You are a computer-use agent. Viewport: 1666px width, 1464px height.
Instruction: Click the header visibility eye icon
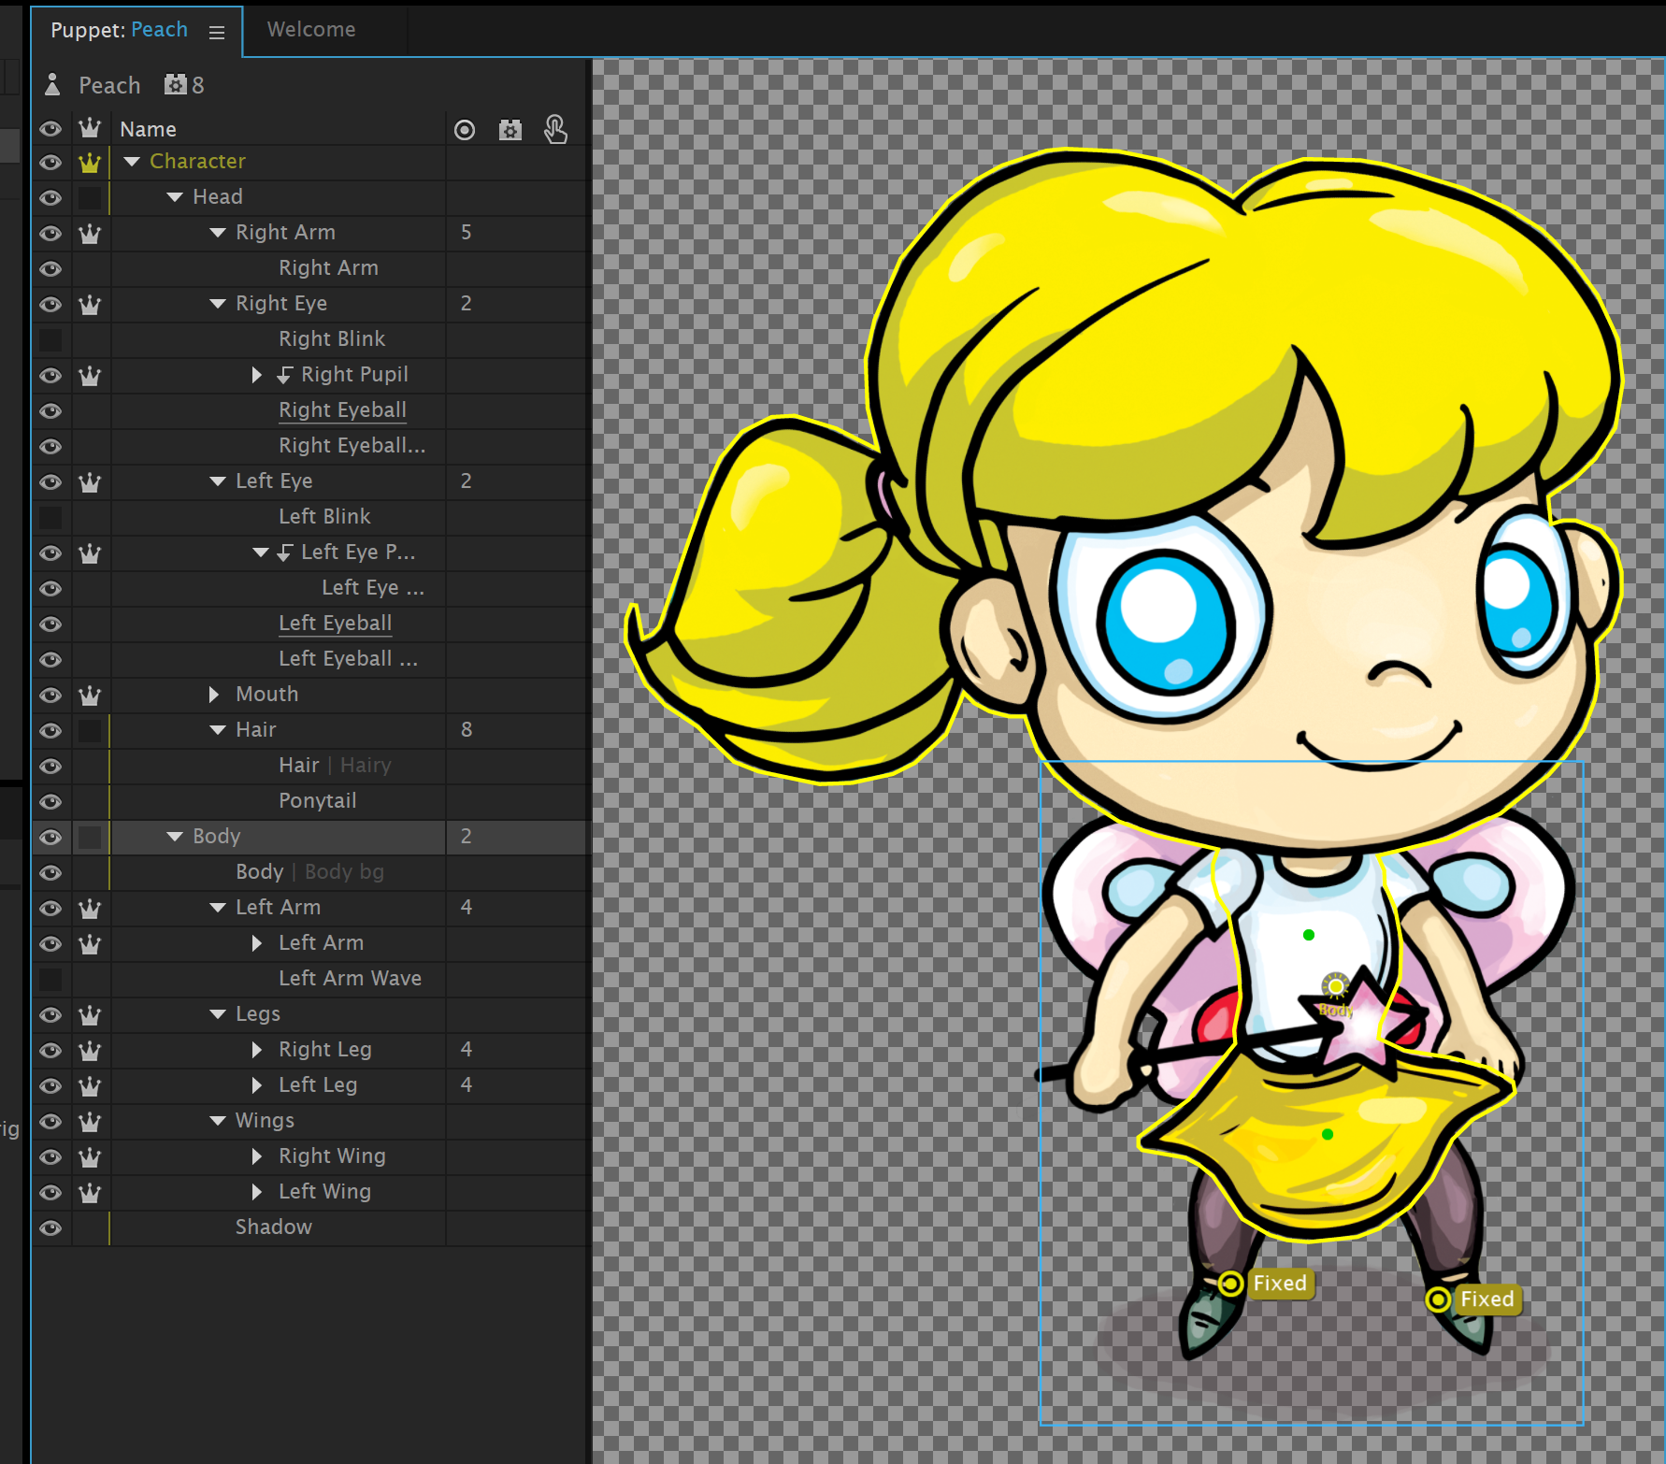click(50, 129)
